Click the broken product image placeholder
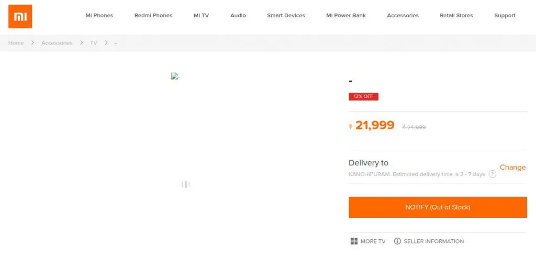Viewport: 536px width, 255px height. tap(175, 76)
